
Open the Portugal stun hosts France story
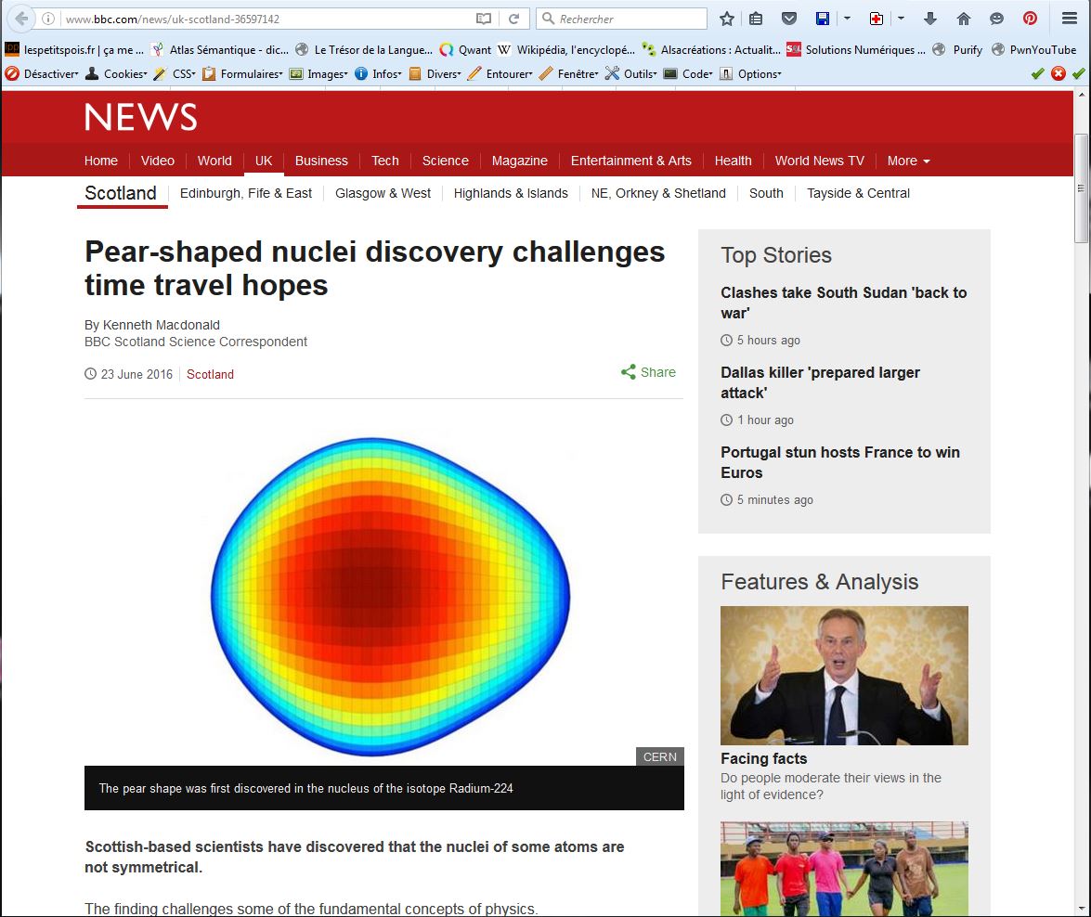pos(839,462)
